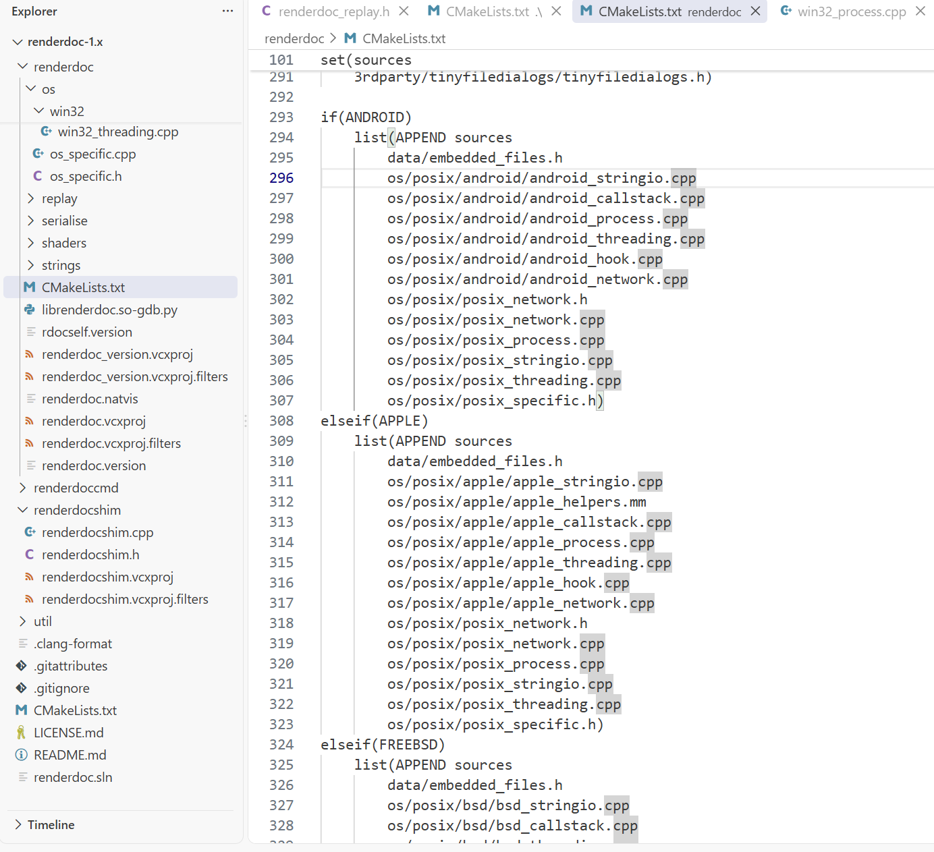This screenshot has height=852, width=934.
Task: Open rdocself.version file
Action: tap(87, 332)
